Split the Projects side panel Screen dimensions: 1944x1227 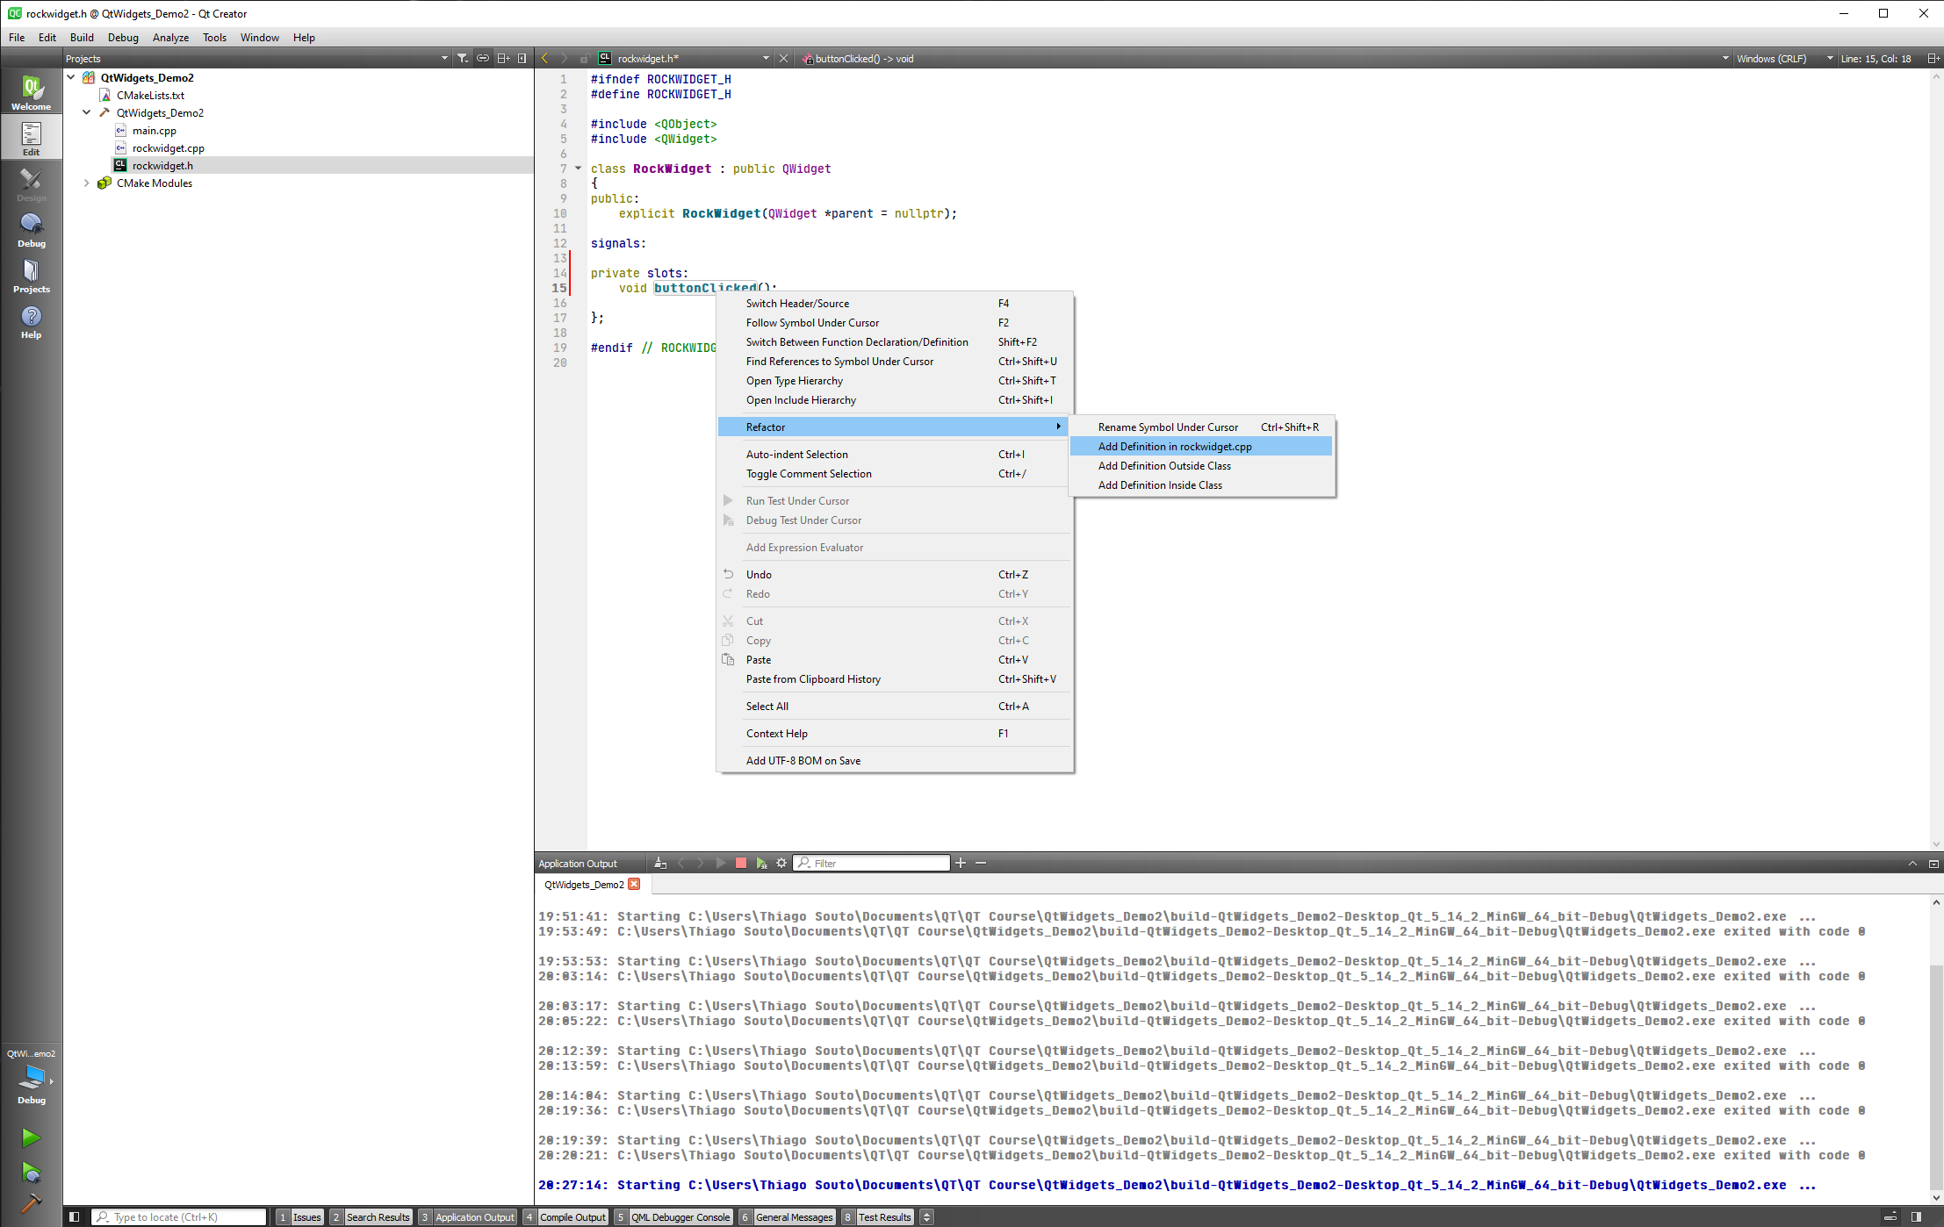pos(503,59)
